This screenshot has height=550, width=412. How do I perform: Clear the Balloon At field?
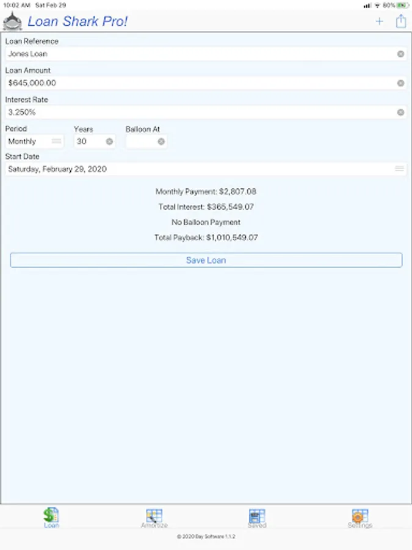161,141
